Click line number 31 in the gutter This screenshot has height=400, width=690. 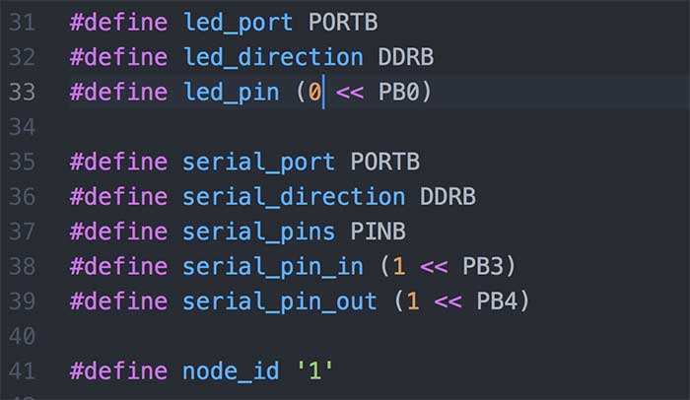click(22, 22)
